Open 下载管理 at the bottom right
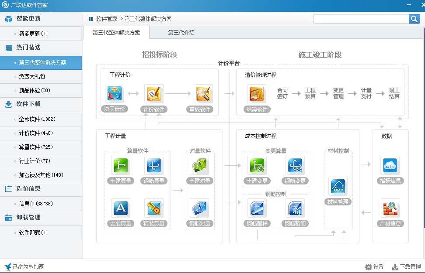Screen dimensions: 425x273 tap(406, 267)
